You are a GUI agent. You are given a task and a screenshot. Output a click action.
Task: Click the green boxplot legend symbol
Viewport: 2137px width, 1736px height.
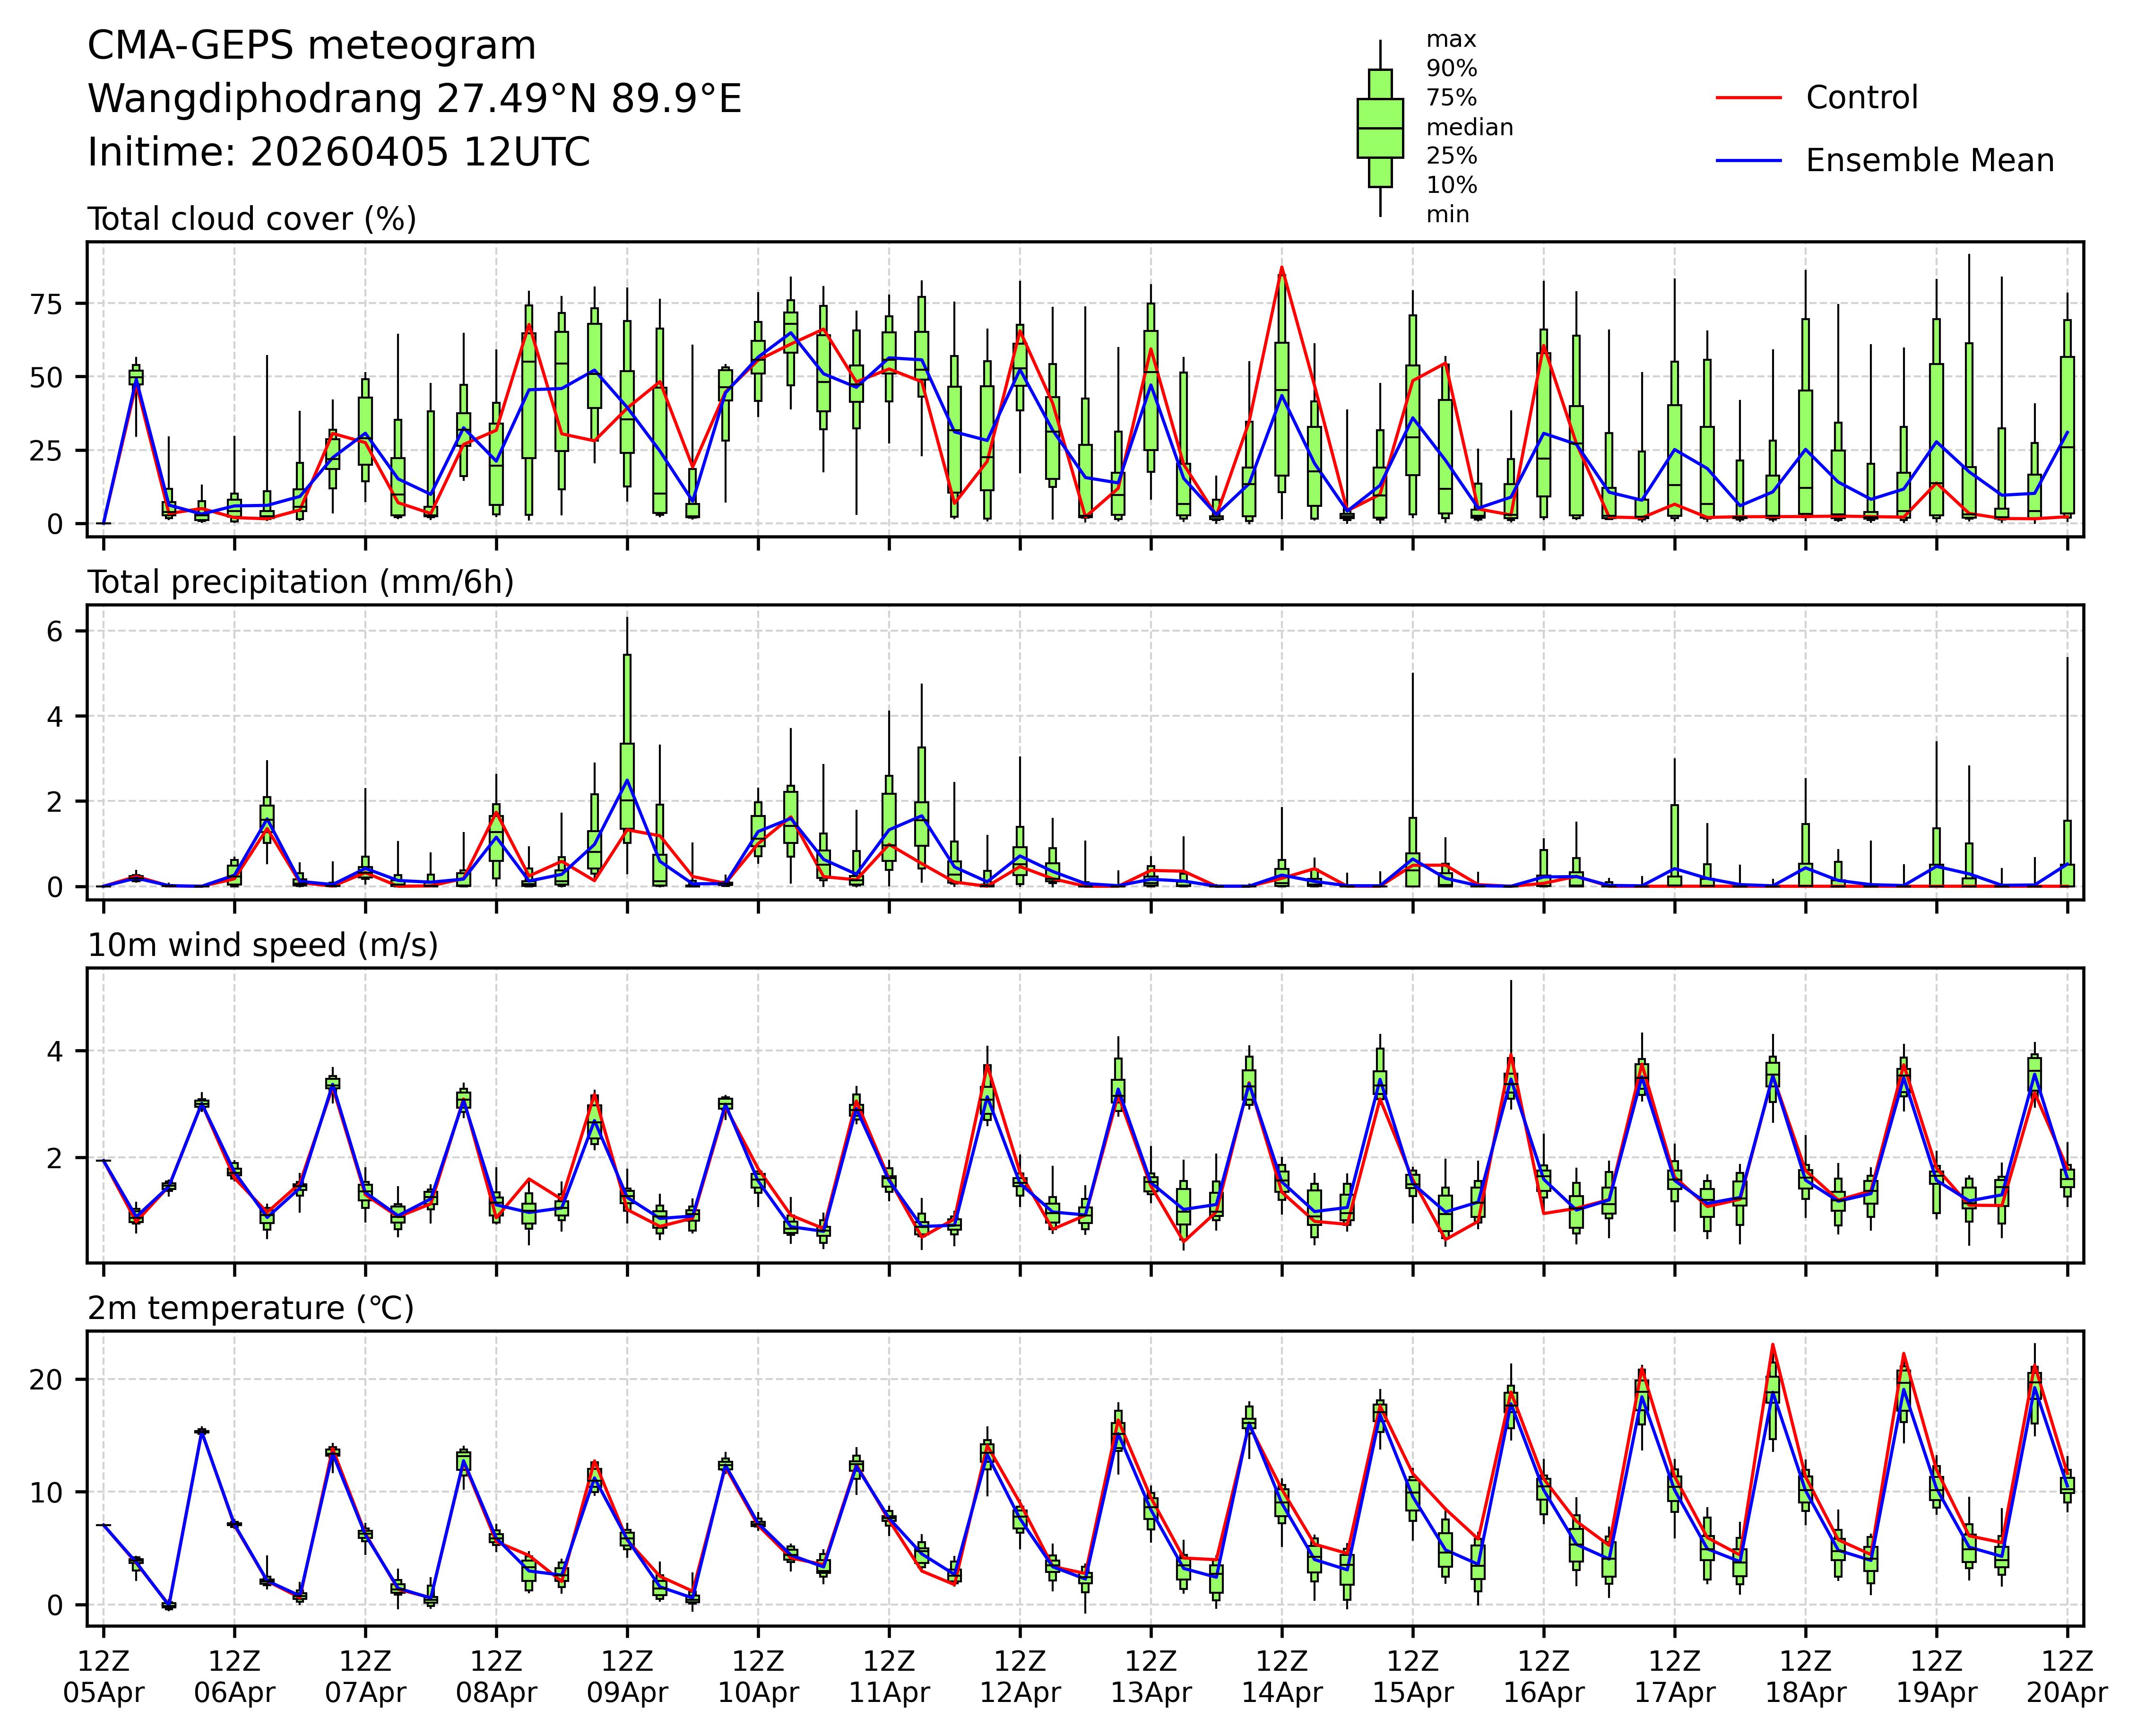click(1380, 128)
